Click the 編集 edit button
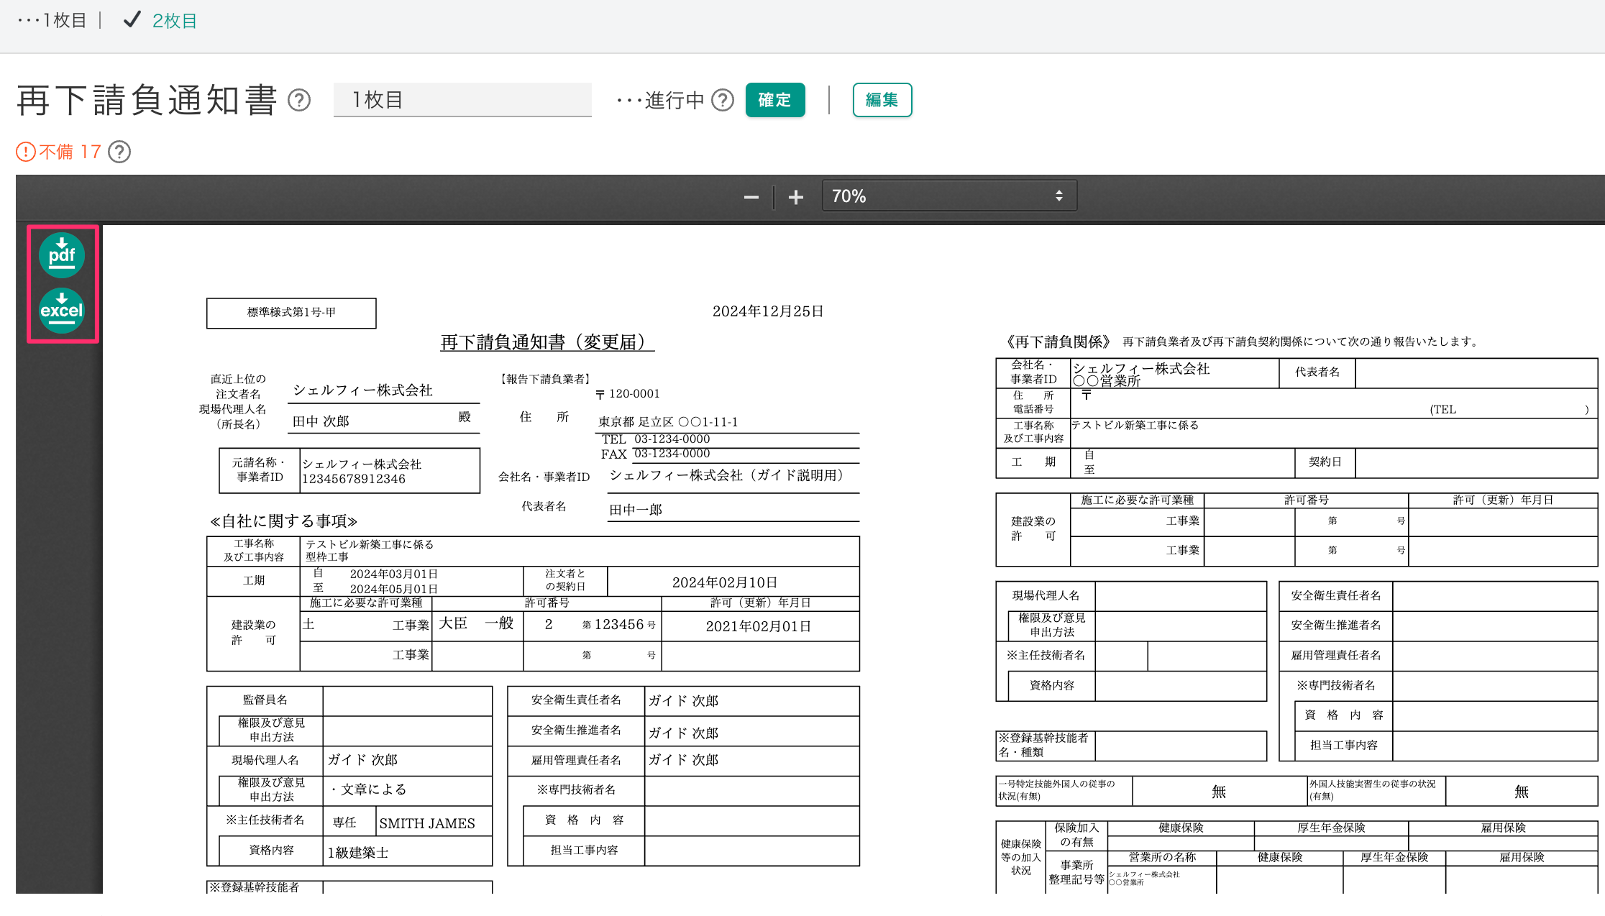1605x916 pixels. click(882, 100)
